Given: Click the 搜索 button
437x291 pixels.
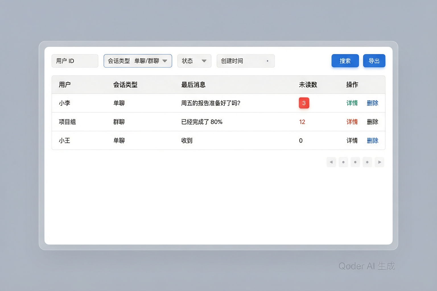Looking at the screenshot, I should tap(345, 61).
